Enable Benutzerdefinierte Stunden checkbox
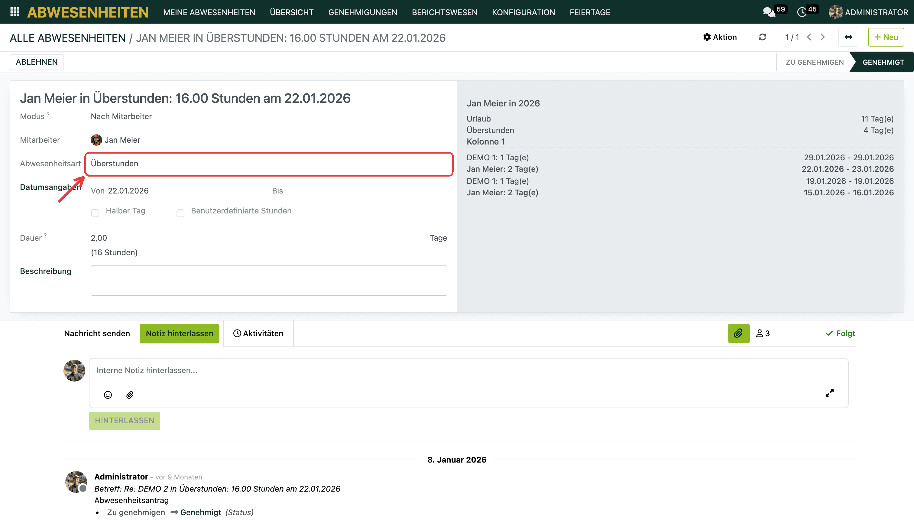Screen dimensions: 914x520 [180, 213]
